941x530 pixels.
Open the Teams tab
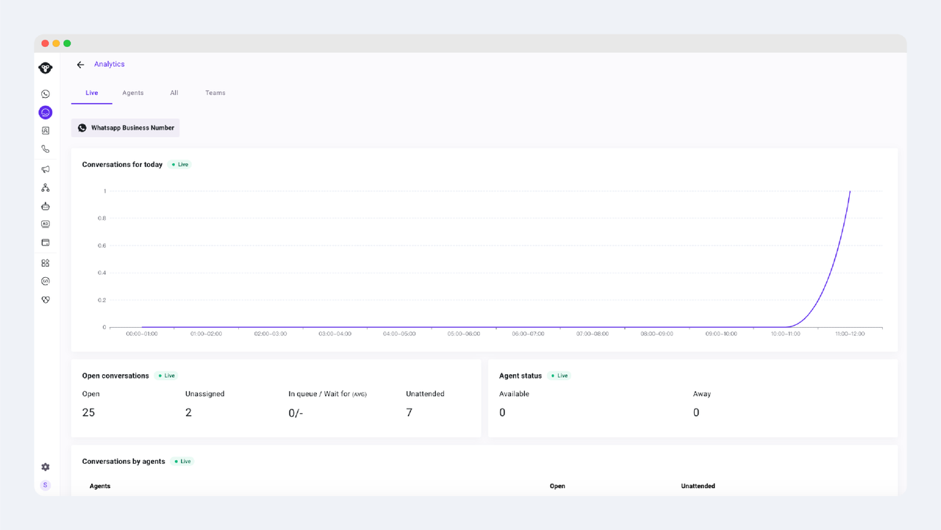215,93
